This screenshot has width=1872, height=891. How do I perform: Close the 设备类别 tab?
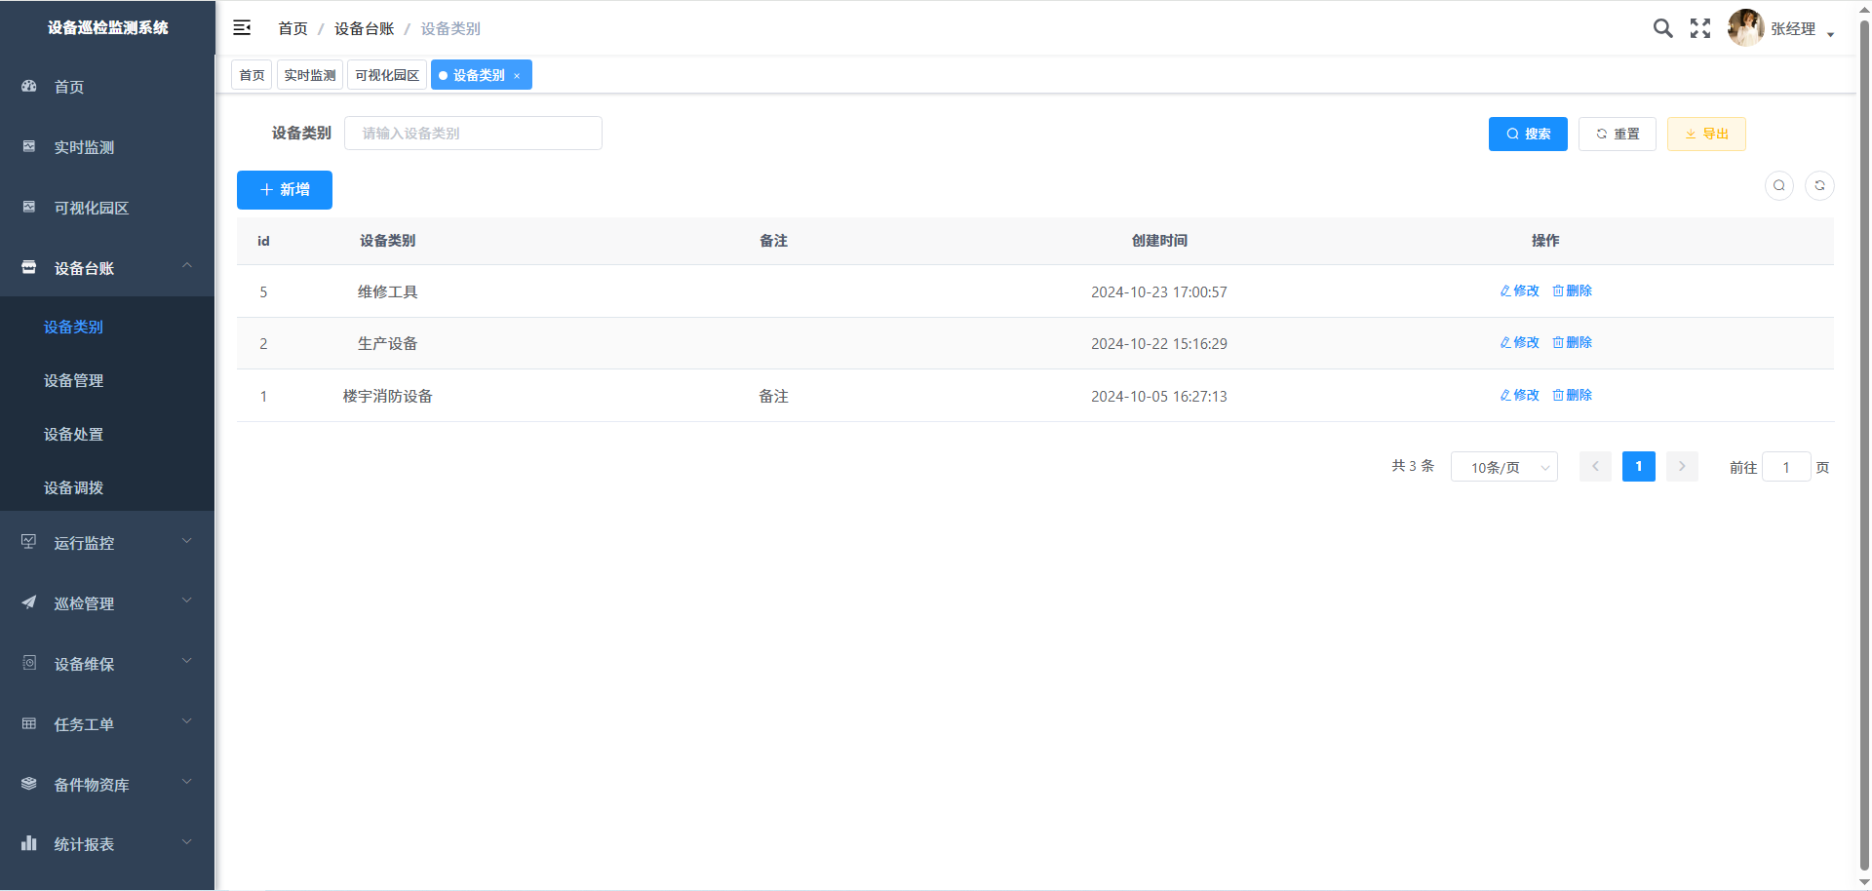[x=517, y=76]
